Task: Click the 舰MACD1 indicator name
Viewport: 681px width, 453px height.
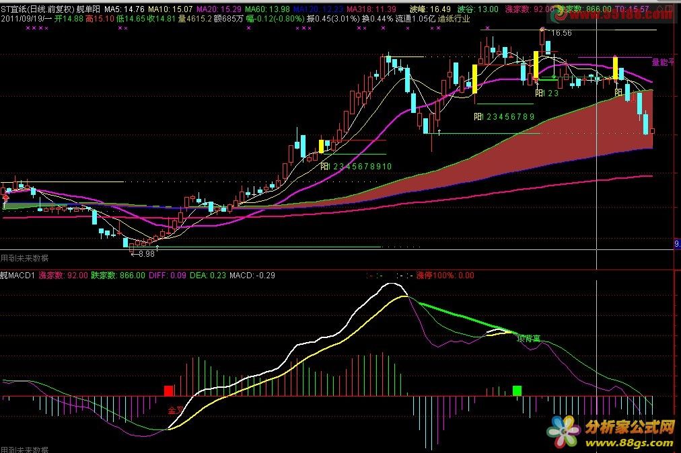Action: click(17, 275)
